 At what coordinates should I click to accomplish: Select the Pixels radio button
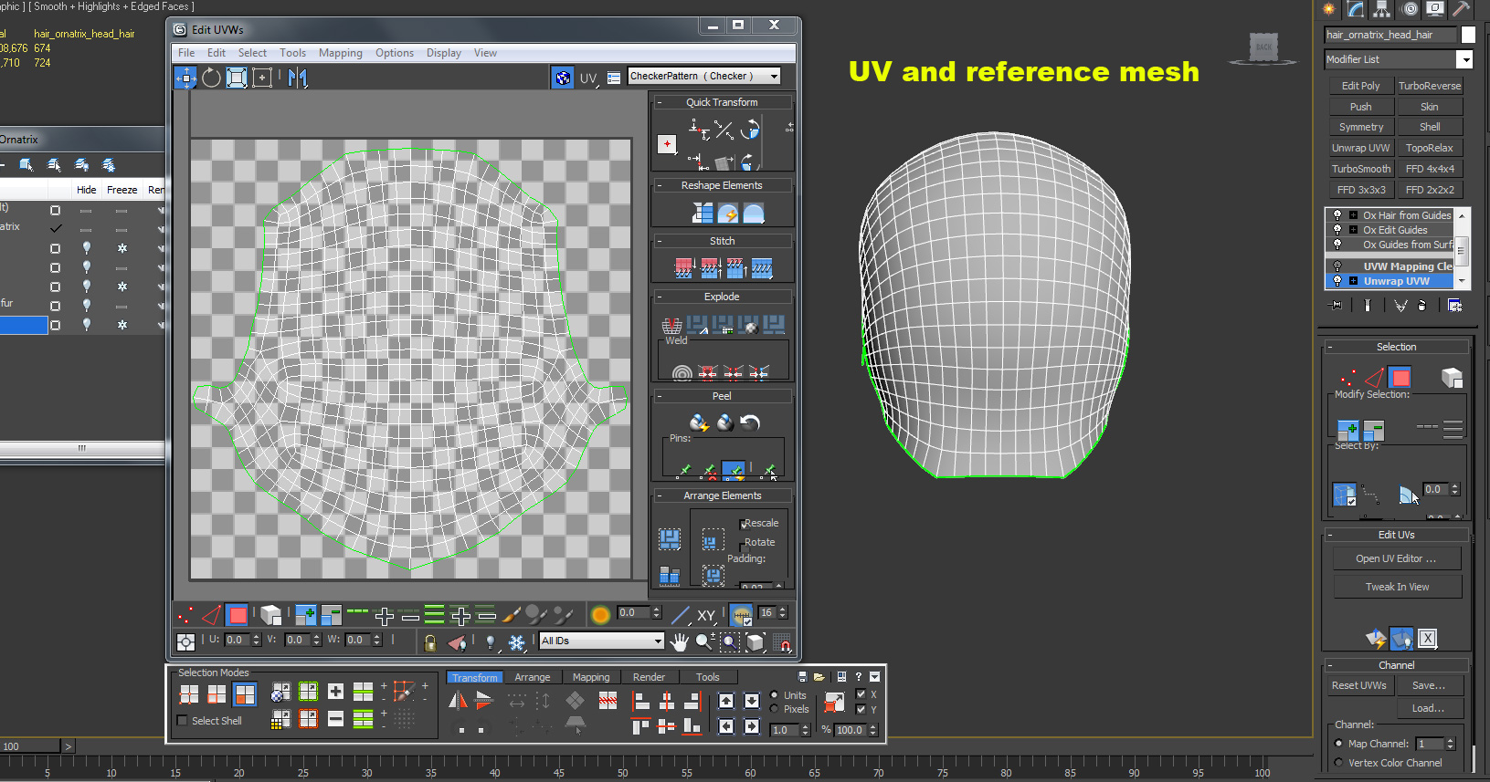click(x=775, y=709)
